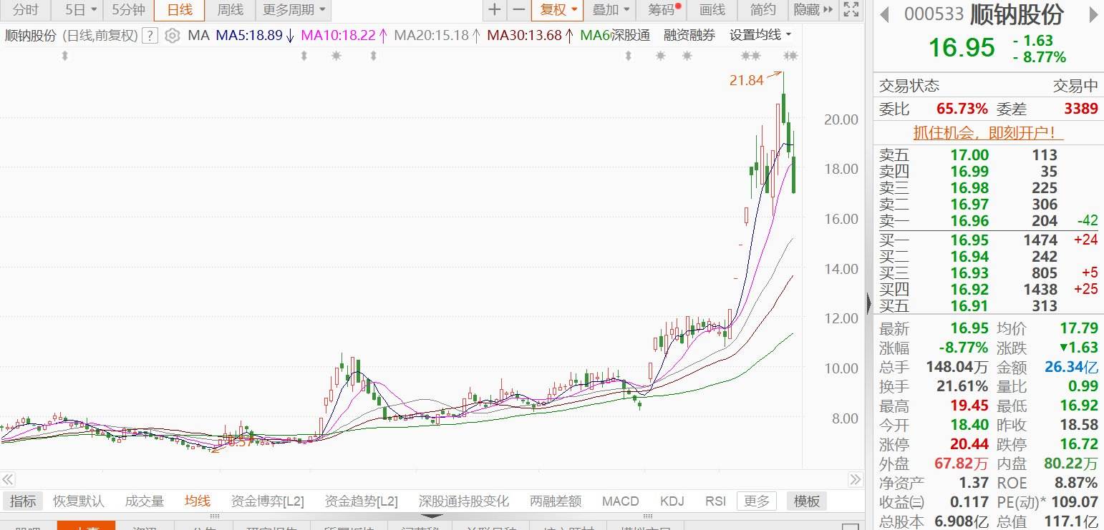Select the 画线 drawing tool

tap(712, 11)
